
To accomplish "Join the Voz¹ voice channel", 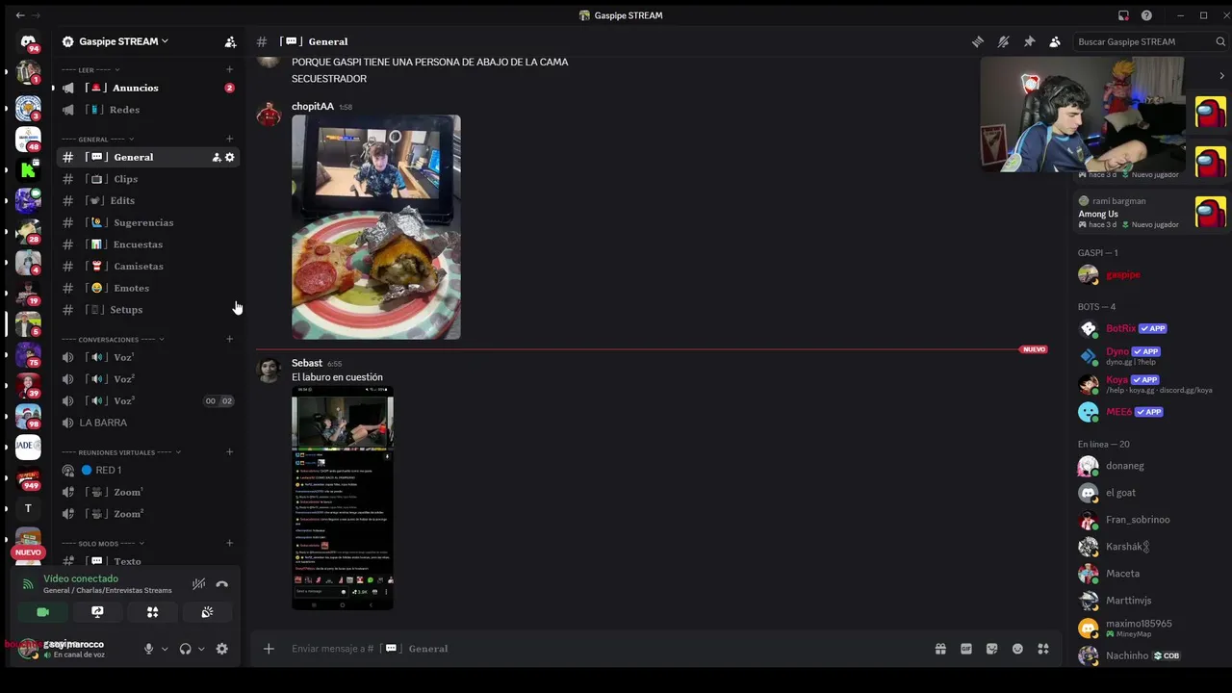I will 147,357.
